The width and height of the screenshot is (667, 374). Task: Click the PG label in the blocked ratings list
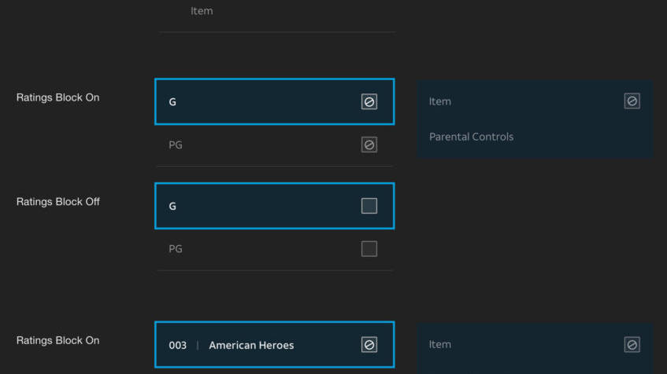pos(176,145)
